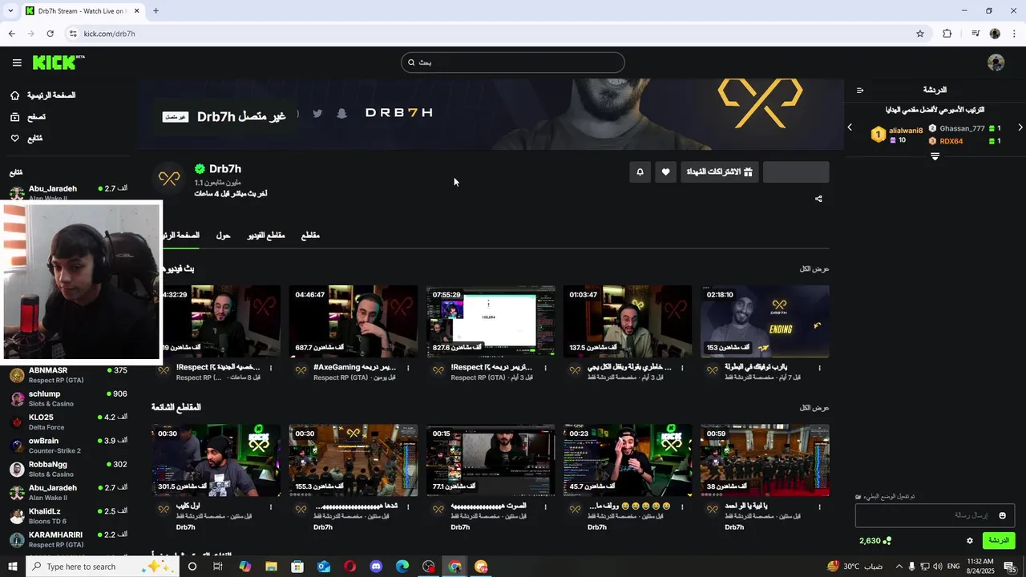Image resolution: width=1026 pixels, height=577 pixels.
Task: Open a new browser tab
Action: 156,10
